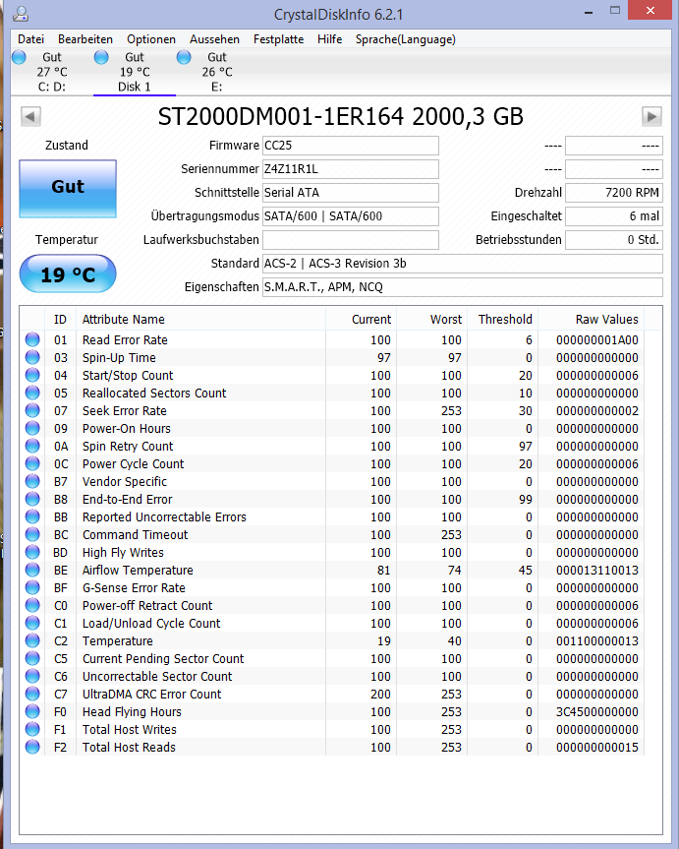
Task: Click the Eigenschaften field S.M.A.R.T., APM, NCQ
Action: point(463,287)
